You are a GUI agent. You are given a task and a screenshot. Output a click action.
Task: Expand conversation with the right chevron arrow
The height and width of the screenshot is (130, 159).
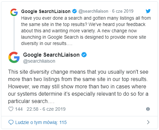point(148,122)
